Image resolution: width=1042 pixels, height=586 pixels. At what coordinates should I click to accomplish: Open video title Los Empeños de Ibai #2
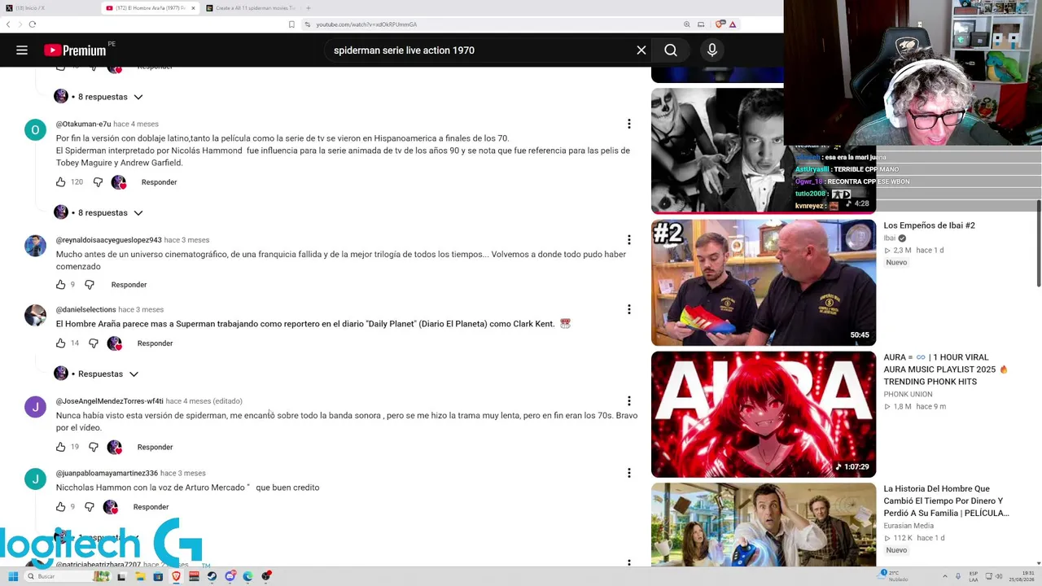pos(929,225)
